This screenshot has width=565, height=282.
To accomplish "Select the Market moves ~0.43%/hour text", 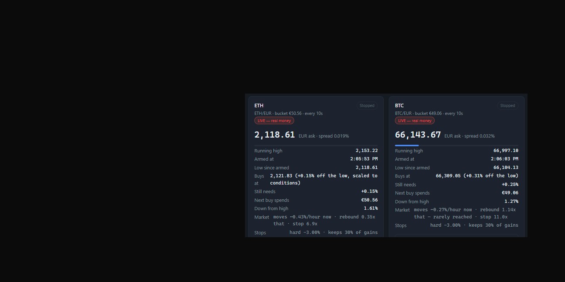I will pos(324,220).
